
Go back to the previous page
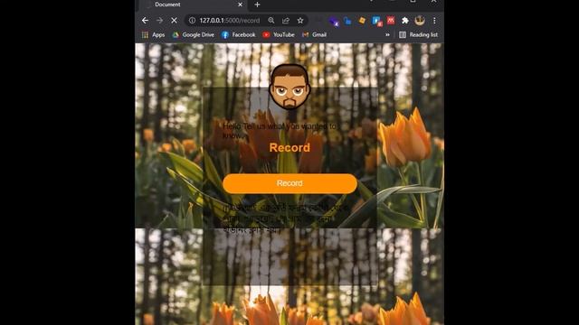145,20
